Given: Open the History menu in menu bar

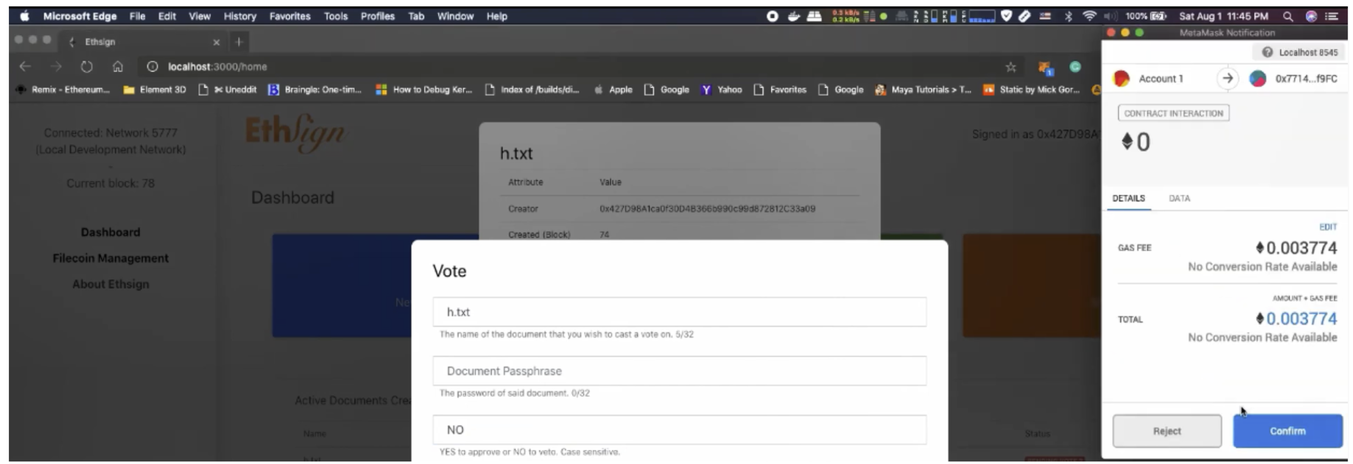Looking at the screenshot, I should (x=240, y=16).
